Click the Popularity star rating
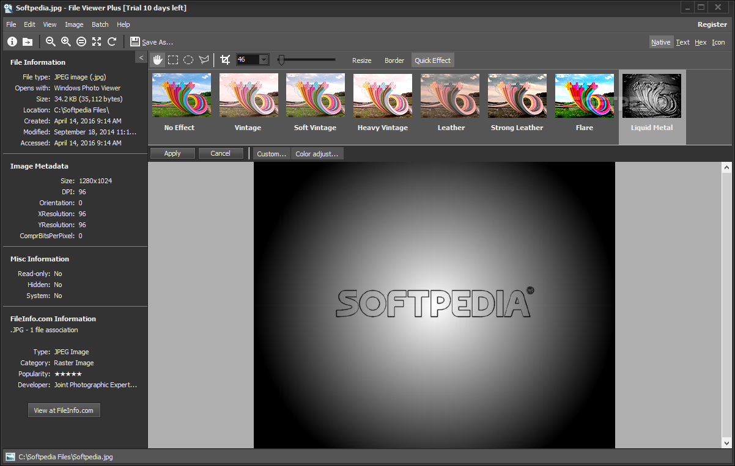 coord(68,374)
